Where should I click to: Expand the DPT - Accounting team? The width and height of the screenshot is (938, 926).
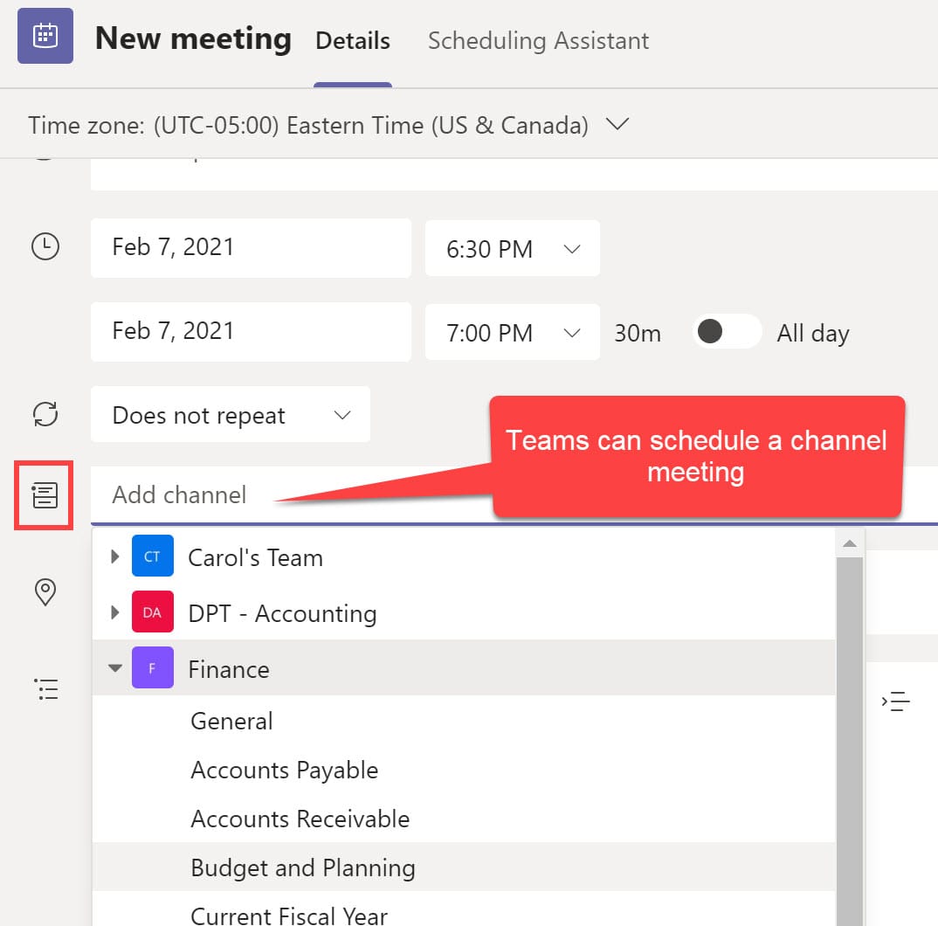tap(115, 612)
